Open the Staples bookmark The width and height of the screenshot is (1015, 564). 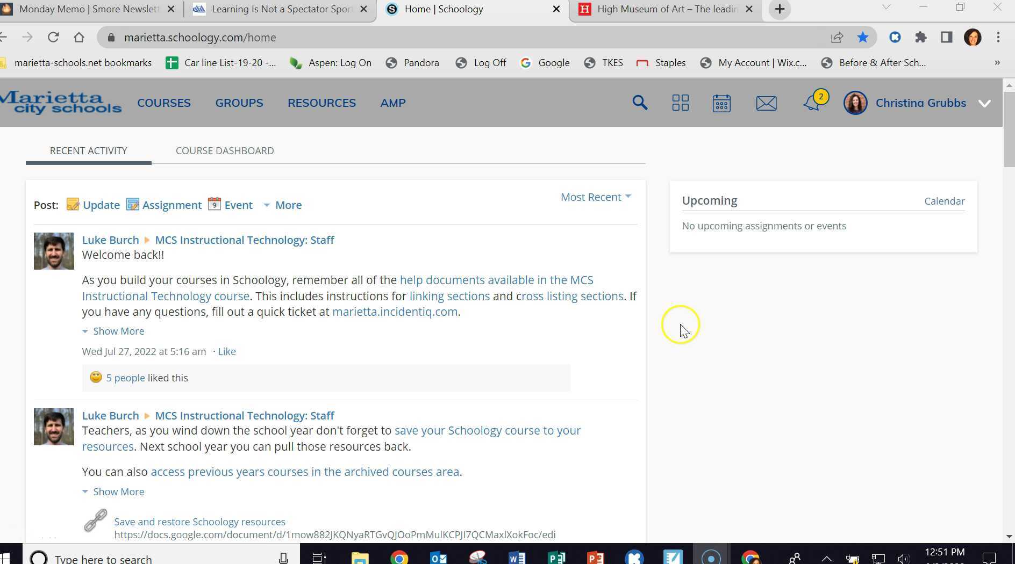661,63
